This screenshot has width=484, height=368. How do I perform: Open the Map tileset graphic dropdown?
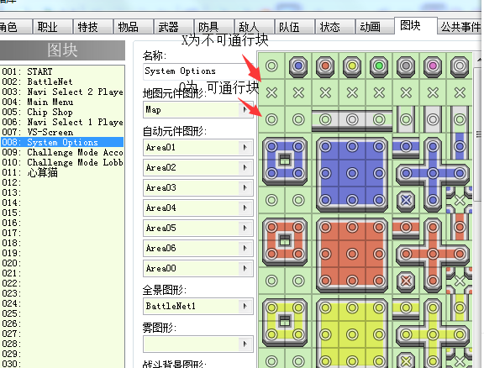click(245, 109)
